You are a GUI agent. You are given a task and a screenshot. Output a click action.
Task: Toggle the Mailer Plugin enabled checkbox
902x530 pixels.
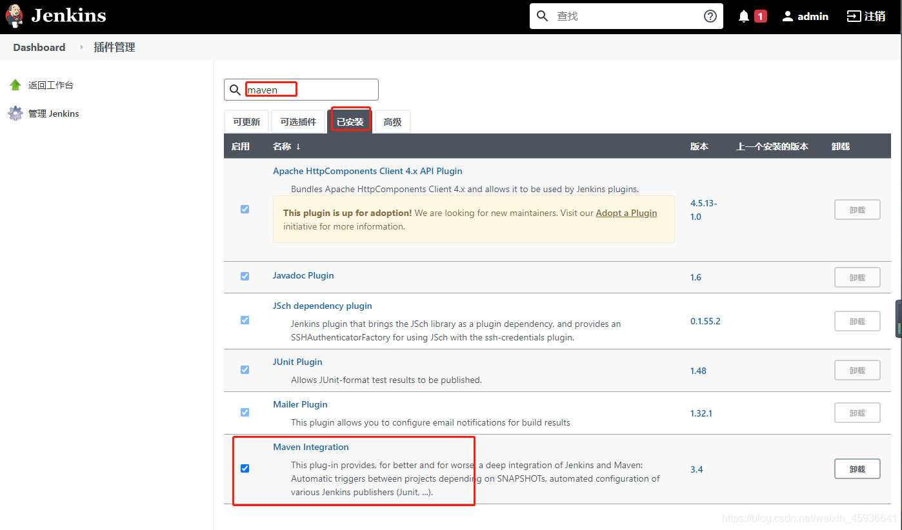pos(245,412)
